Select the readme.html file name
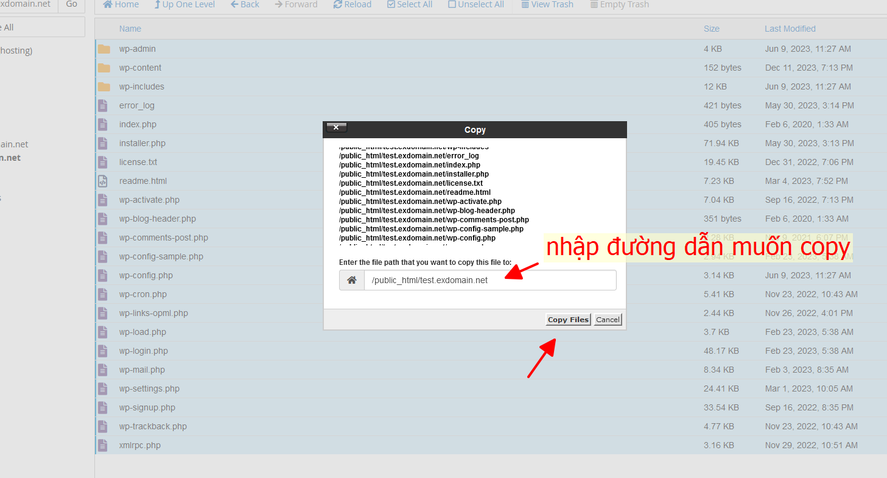887x478 pixels. [143, 181]
